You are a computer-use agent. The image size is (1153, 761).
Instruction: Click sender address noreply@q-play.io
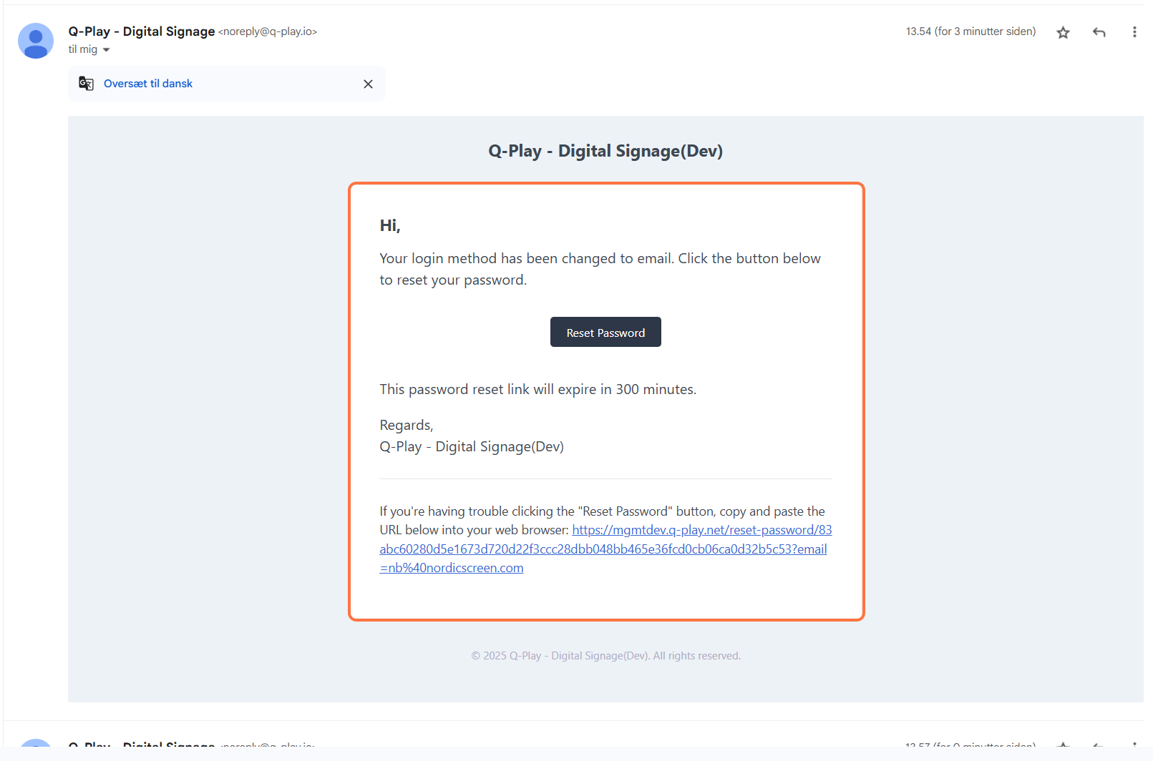click(x=268, y=31)
